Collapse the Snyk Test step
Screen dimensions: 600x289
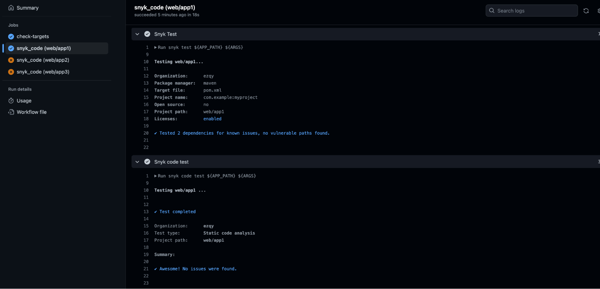(137, 34)
